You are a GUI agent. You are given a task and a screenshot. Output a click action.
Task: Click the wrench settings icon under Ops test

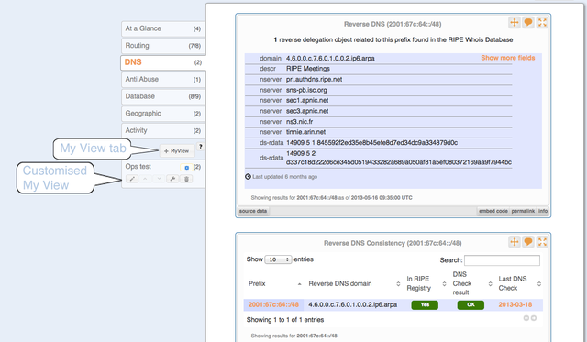tap(172, 179)
